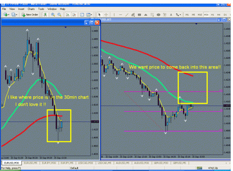Image resolution: width=233 pixels, height=171 pixels.
Task: Switch to the GBPUSD,M5 chart tab
Action: click(179, 163)
